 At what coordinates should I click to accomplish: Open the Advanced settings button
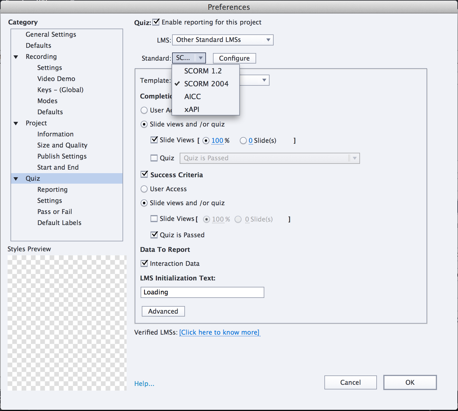(163, 311)
